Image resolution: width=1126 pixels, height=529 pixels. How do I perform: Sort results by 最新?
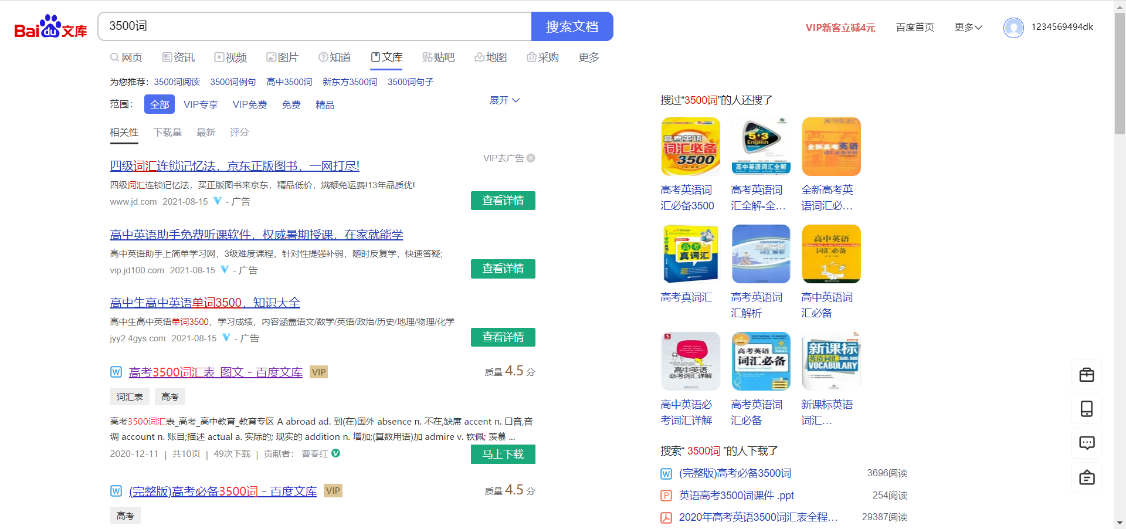206,133
